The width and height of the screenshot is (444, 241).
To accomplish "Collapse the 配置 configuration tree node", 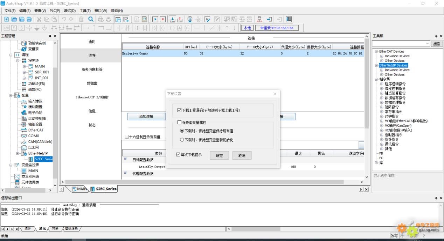I will click(12, 95).
